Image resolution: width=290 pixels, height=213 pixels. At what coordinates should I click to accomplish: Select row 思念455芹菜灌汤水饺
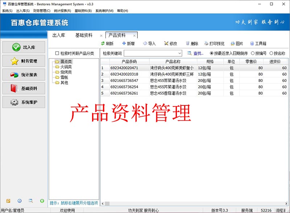point(194,87)
